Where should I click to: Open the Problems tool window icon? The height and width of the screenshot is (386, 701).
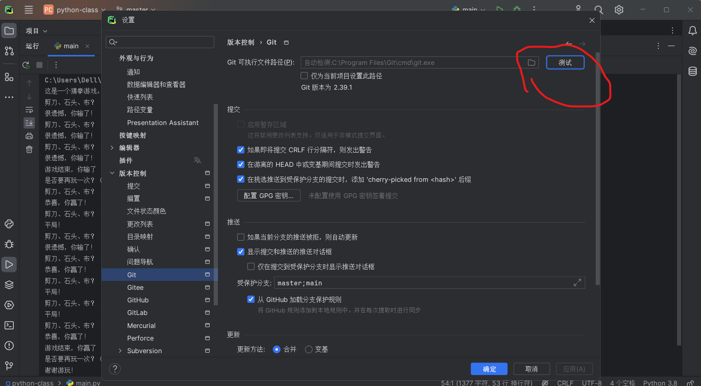(x=9, y=346)
